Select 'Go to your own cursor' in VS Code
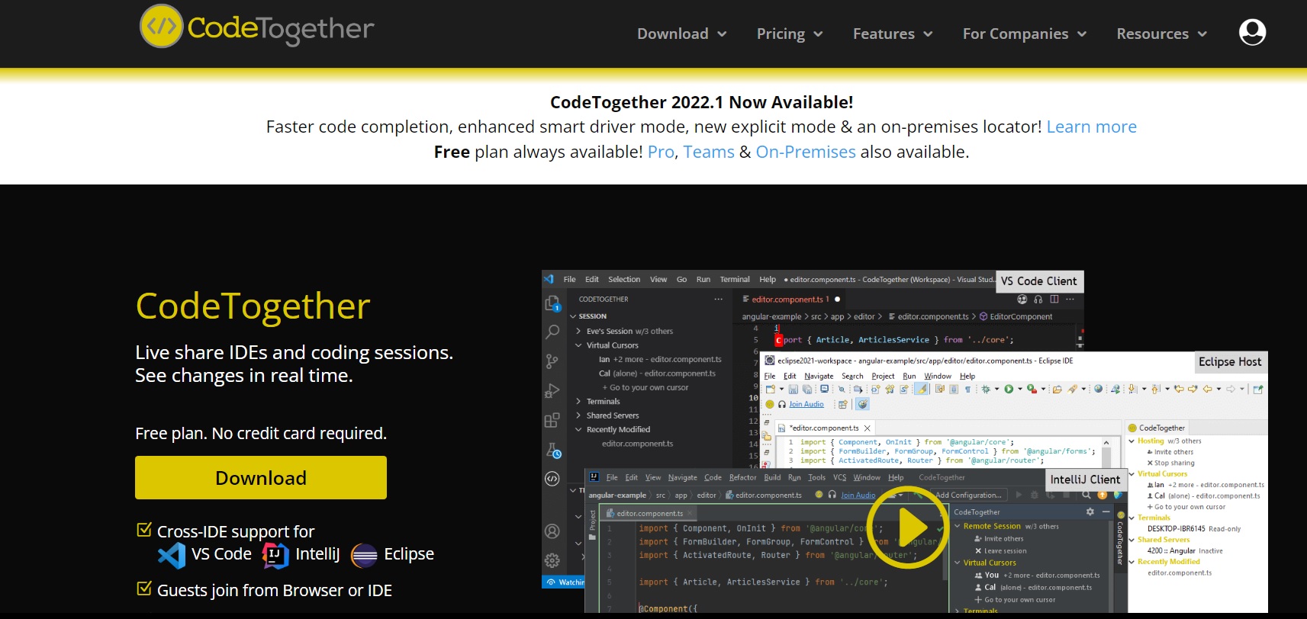The height and width of the screenshot is (619, 1307). coord(645,387)
